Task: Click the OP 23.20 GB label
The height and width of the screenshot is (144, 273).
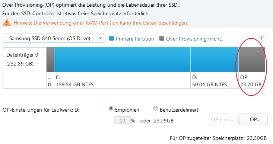Action: pyautogui.click(x=252, y=81)
